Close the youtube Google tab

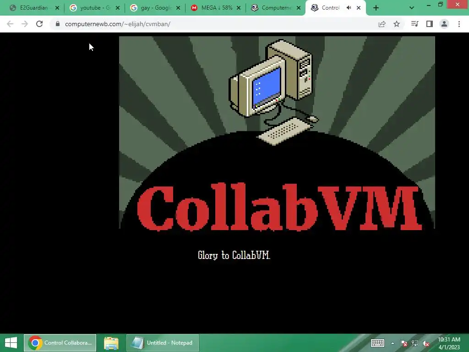coord(118,8)
